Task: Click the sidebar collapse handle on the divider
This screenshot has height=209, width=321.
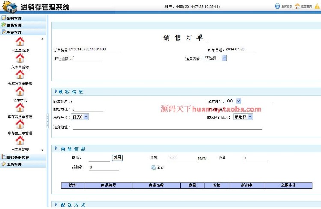Action: coord(48,121)
